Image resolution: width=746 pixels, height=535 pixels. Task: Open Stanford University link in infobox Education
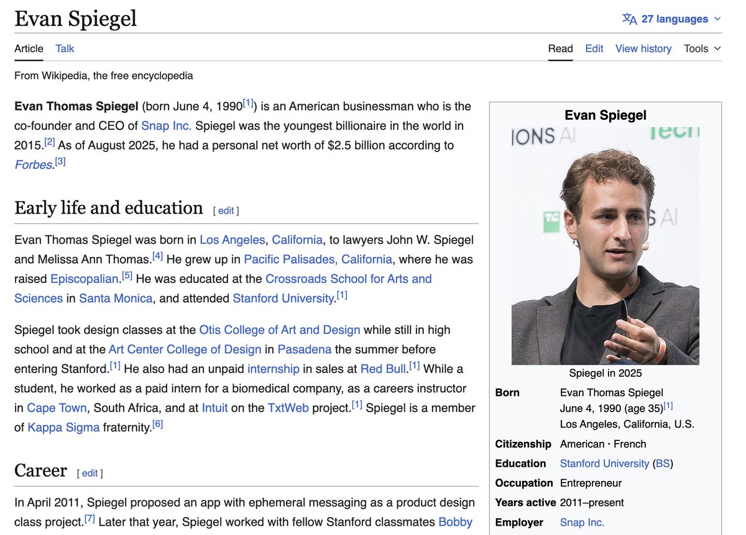604,464
